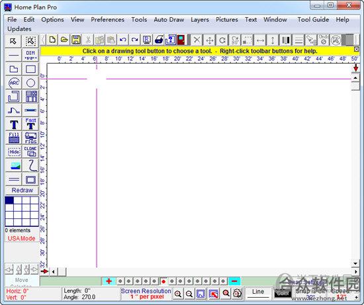
Task: Click the blue fit-to-screen zoom icon
Action: [201, 294]
